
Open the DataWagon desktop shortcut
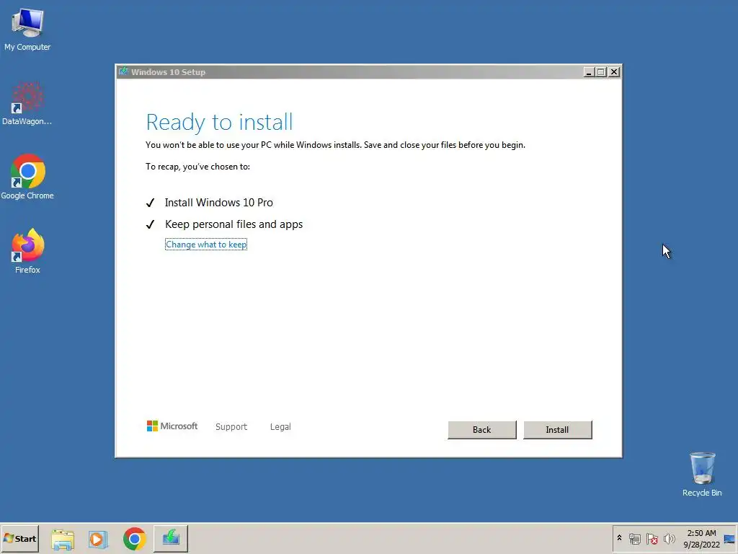(x=27, y=104)
